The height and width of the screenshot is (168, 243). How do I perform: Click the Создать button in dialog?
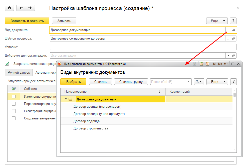[x=100, y=82]
